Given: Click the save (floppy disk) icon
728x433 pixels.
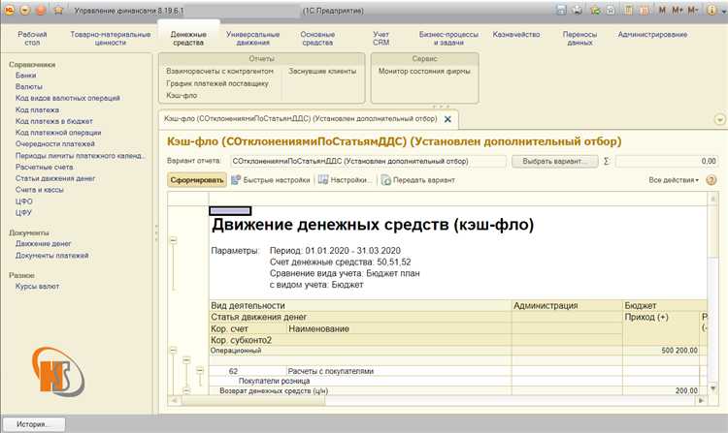Looking at the screenshot, I should [561, 11].
